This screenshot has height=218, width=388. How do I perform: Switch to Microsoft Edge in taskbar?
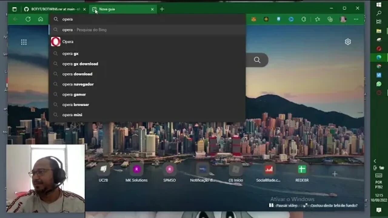[379, 57]
